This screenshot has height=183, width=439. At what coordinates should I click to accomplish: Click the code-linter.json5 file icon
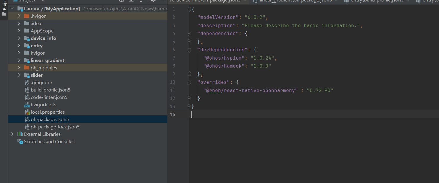click(27, 97)
